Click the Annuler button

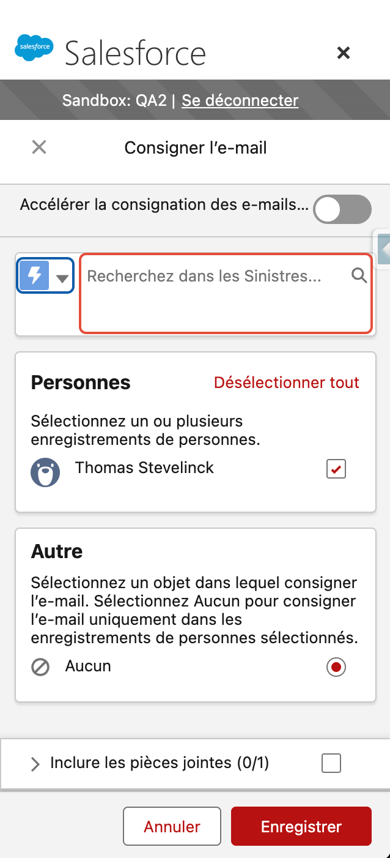(x=172, y=826)
